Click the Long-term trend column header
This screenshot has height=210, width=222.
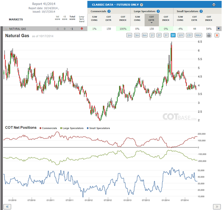[x=82, y=19]
